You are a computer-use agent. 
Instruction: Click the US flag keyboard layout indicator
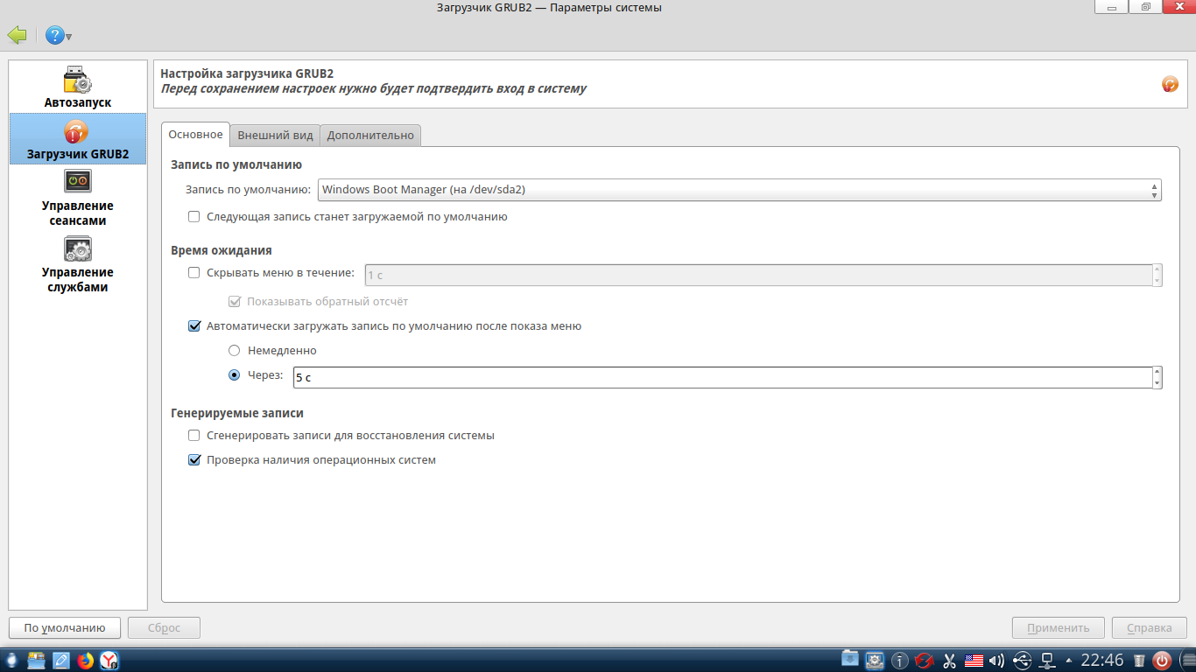click(x=974, y=661)
